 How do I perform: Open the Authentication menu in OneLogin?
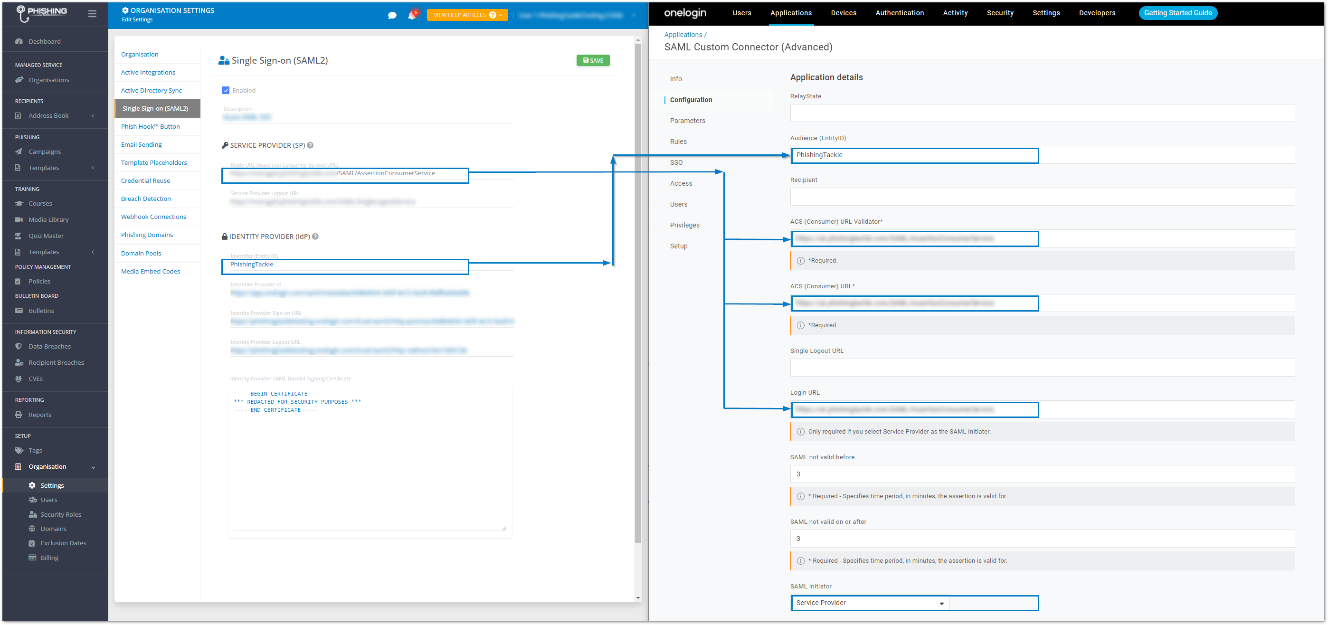tap(900, 13)
